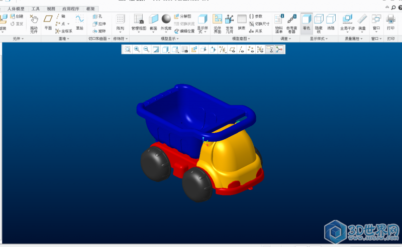Screen dimensions: 402x247
Task: Open the 人体模型 ribbon tab
Action: point(16,9)
